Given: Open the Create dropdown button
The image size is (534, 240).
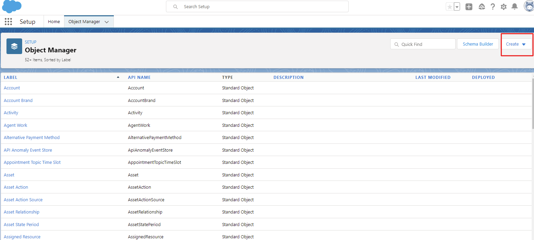Looking at the screenshot, I should click(516, 44).
